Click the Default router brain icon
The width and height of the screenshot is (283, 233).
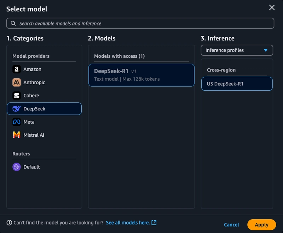17,167
